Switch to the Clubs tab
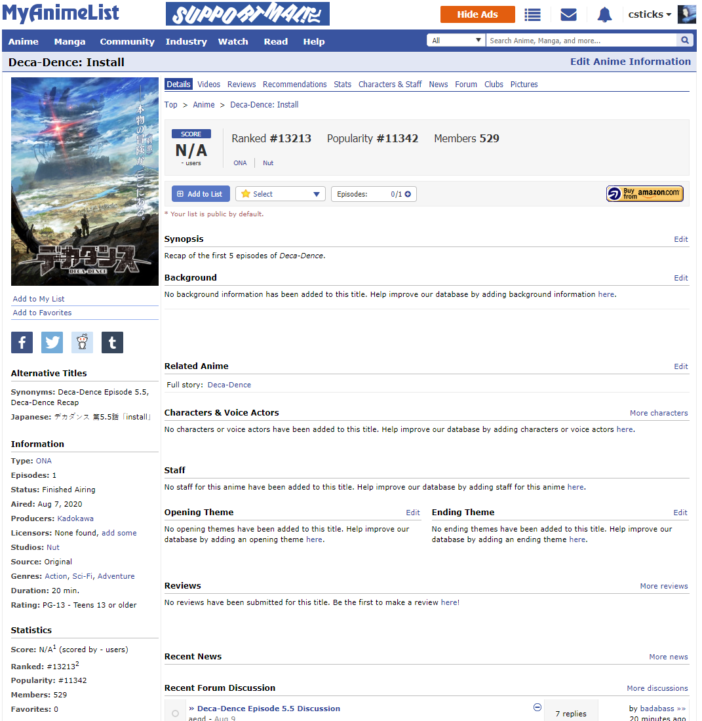This screenshot has height=721, width=702. click(x=494, y=84)
